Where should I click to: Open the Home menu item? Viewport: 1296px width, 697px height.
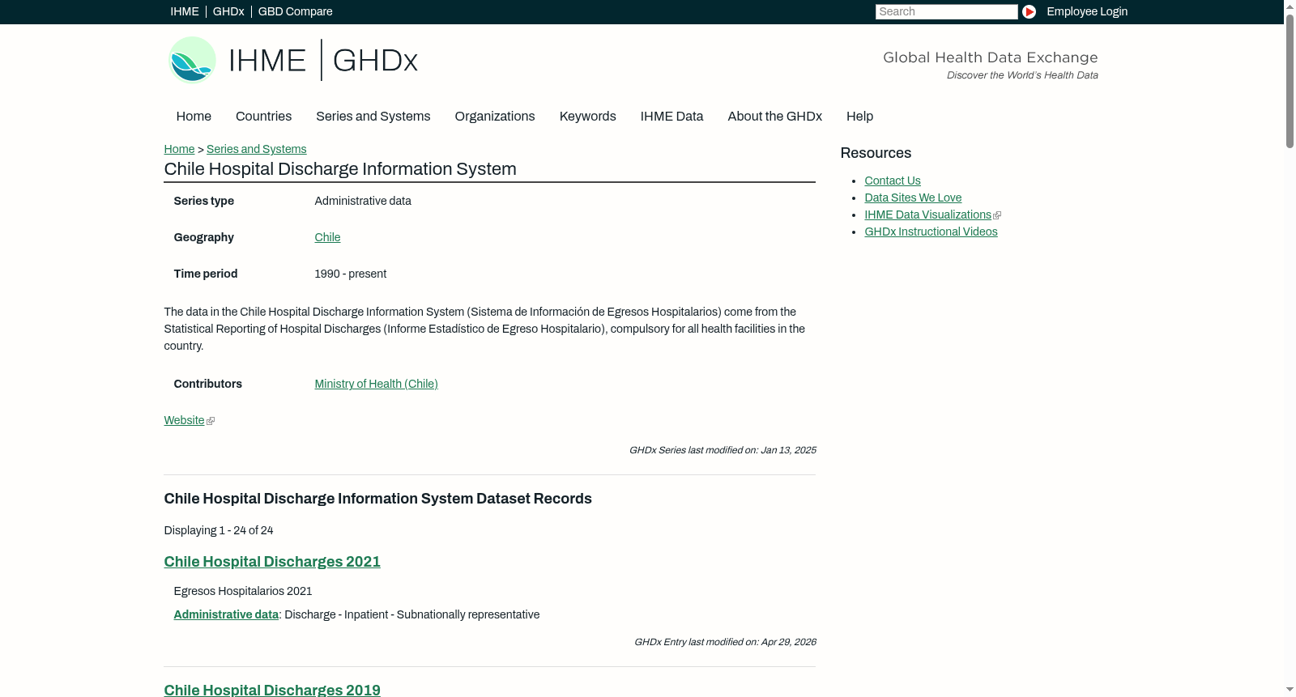[194, 117]
